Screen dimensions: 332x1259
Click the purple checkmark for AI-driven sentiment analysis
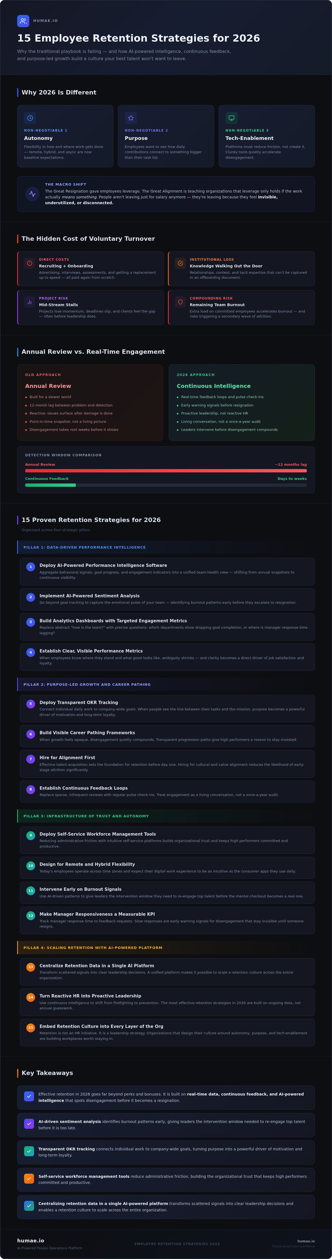[x=29, y=1124]
